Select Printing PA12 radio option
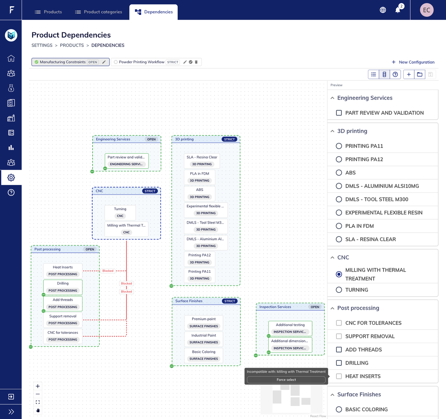This screenshot has height=419, width=446. pyautogui.click(x=339, y=159)
